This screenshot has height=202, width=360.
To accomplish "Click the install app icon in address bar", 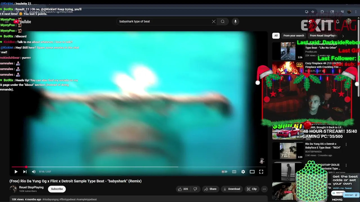I will pos(307,12).
